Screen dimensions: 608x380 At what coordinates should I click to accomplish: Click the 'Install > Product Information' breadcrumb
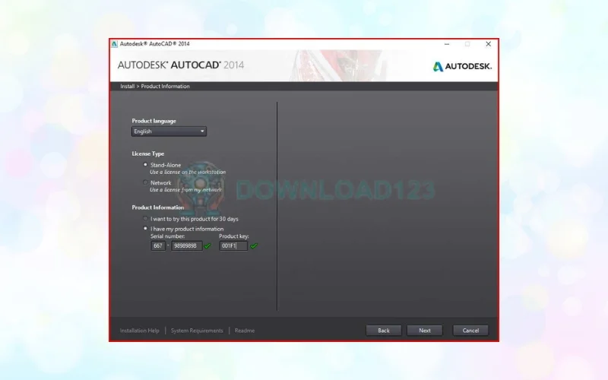pyautogui.click(x=155, y=87)
